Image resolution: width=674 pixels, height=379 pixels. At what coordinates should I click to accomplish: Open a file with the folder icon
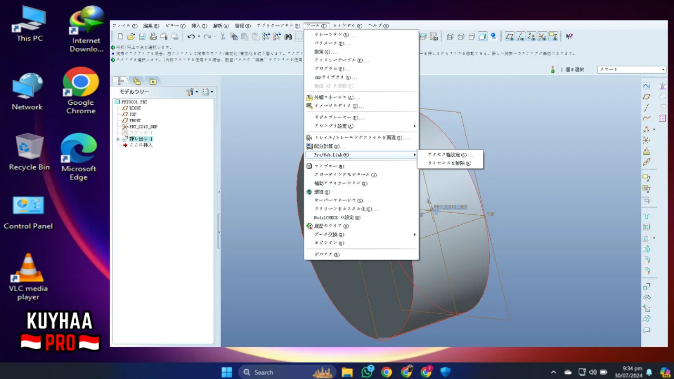pyautogui.click(x=131, y=36)
